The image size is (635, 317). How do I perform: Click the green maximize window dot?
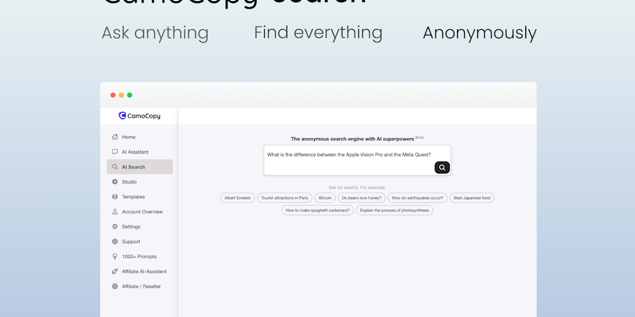point(130,95)
